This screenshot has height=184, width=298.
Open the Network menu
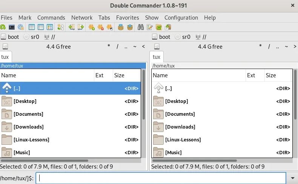coord(82,18)
